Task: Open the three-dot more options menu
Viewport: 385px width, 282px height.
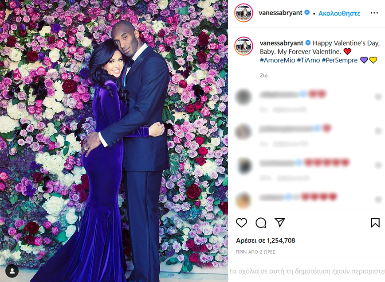Action: click(x=374, y=13)
